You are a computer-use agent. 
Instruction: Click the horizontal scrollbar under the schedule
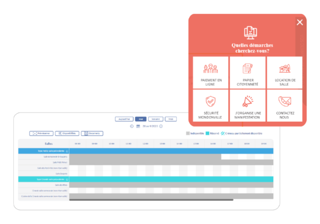(x=151, y=200)
